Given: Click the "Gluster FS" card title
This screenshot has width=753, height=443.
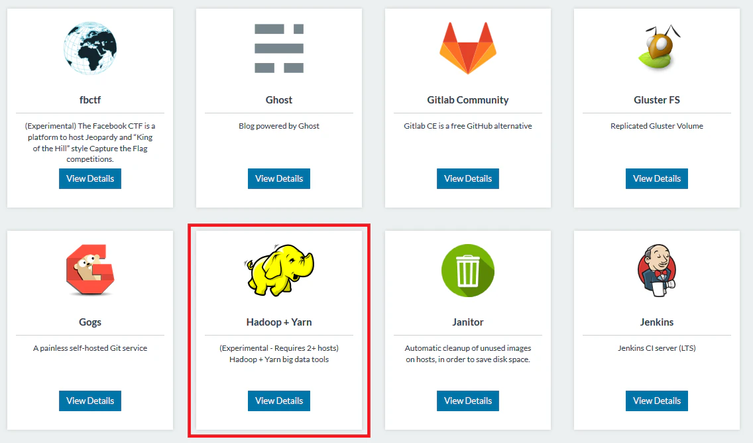Looking at the screenshot, I should pyautogui.click(x=657, y=100).
